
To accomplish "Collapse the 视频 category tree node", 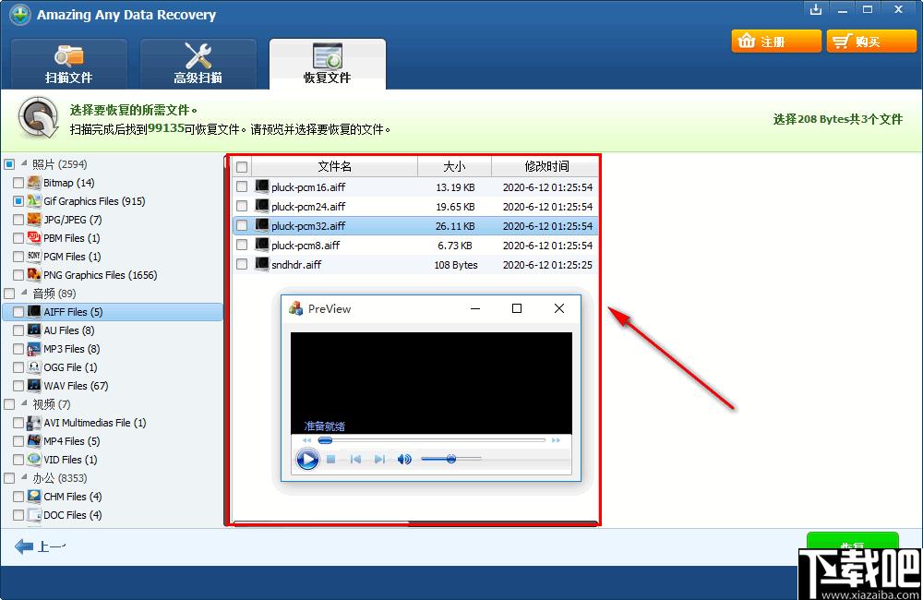I will point(24,402).
